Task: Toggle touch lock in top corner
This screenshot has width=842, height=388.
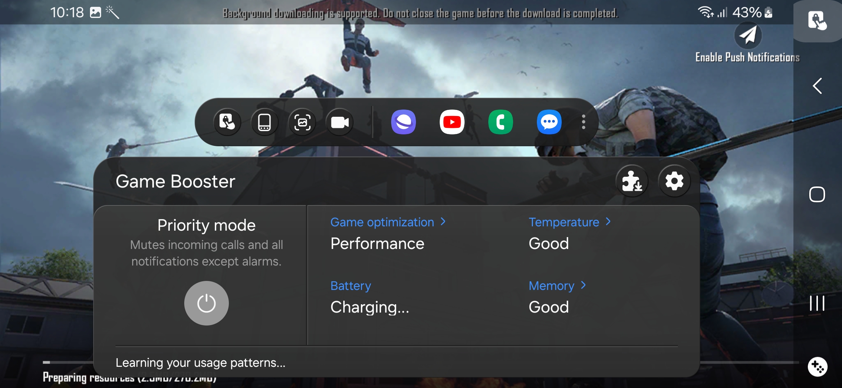Action: (817, 20)
